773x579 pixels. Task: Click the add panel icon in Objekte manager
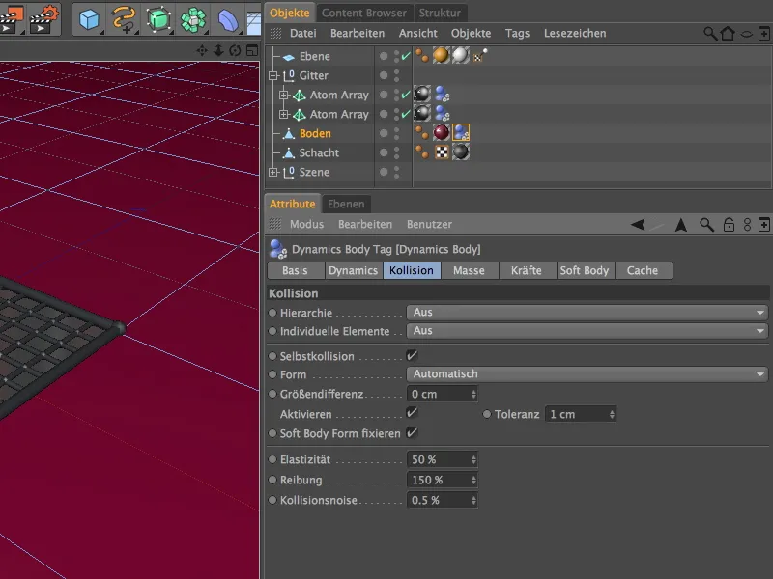coord(763,34)
